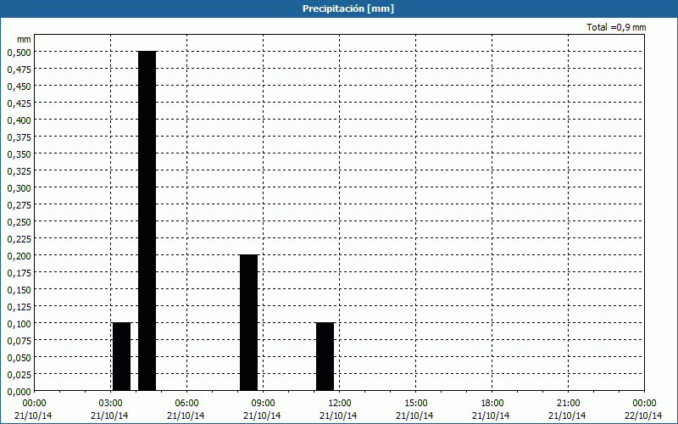
Task: Click the 0,475 y-axis label
Action: [x=19, y=69]
